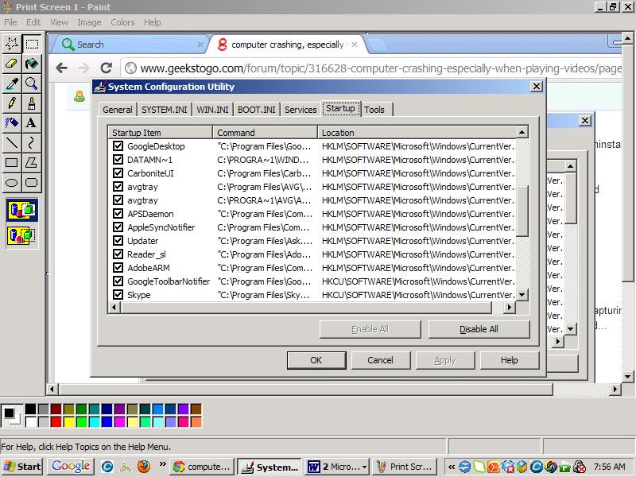Select the Pencil tool
The height and width of the screenshot is (477, 636).
click(x=12, y=103)
